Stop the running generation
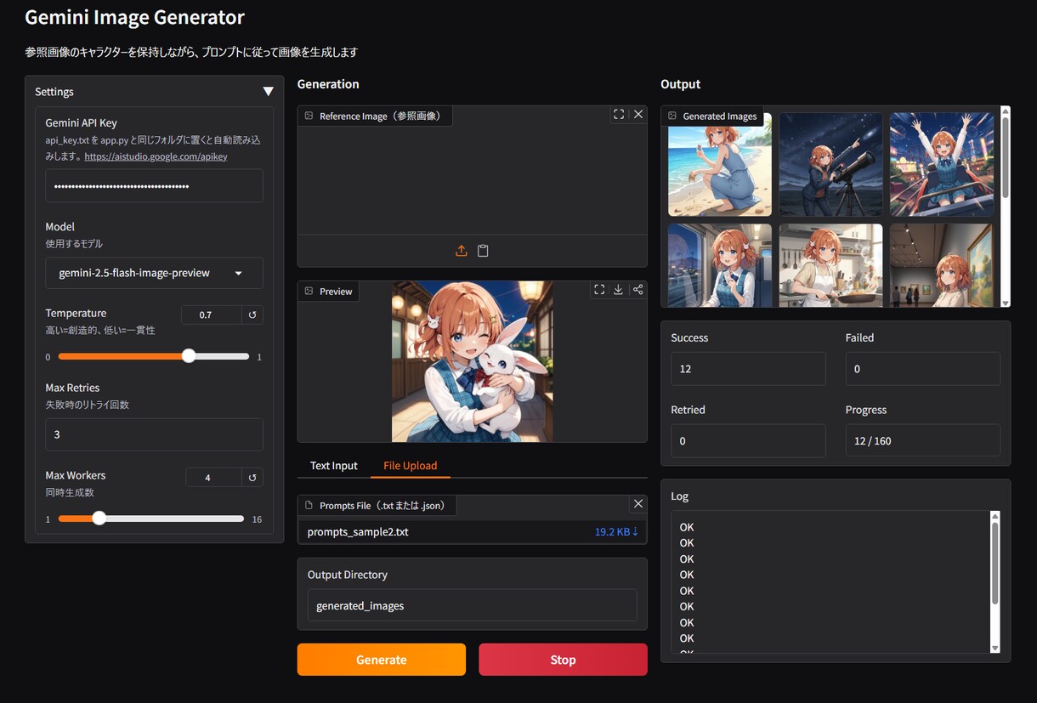The width and height of the screenshot is (1037, 703). pos(563,660)
